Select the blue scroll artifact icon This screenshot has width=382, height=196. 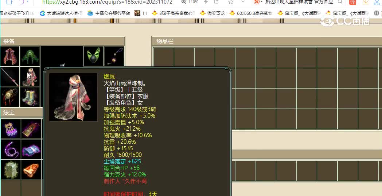(31, 149)
